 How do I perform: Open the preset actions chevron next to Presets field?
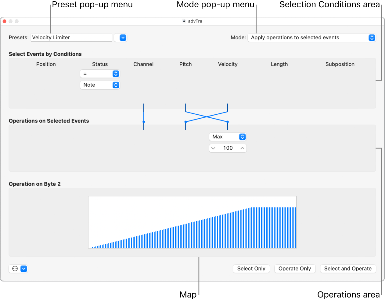pos(121,37)
